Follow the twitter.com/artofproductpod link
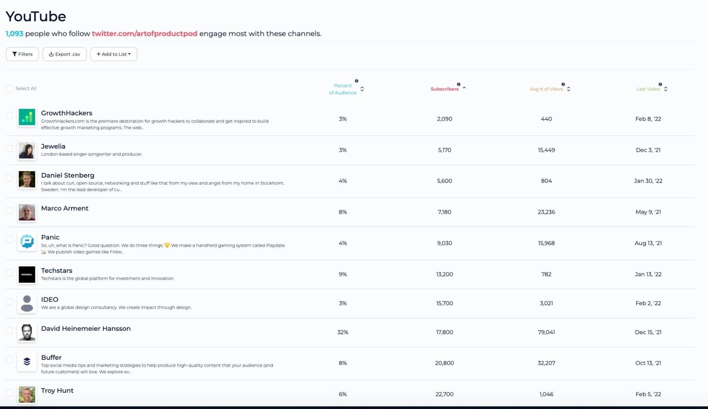 click(x=144, y=34)
